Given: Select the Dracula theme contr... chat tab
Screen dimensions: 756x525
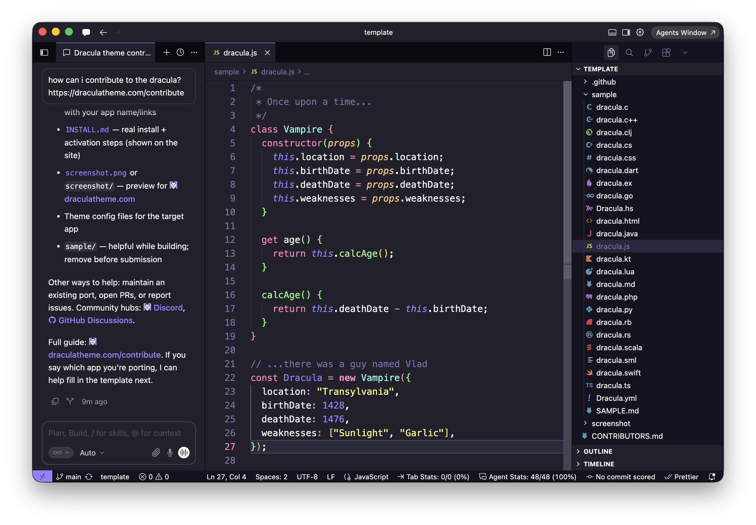Looking at the screenshot, I should (106, 53).
